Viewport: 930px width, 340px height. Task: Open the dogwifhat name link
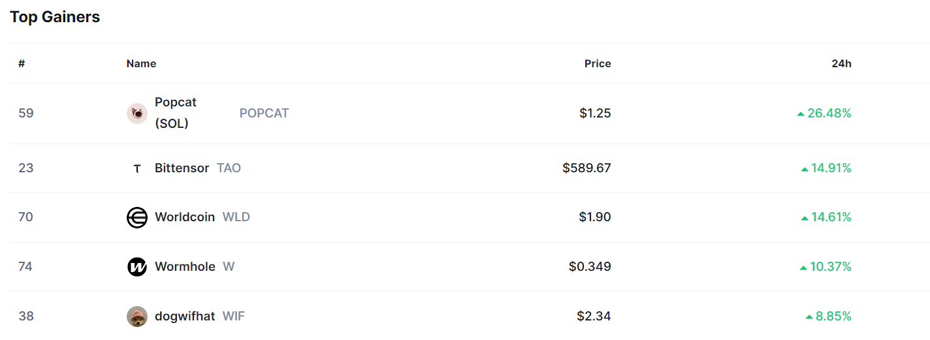point(185,316)
